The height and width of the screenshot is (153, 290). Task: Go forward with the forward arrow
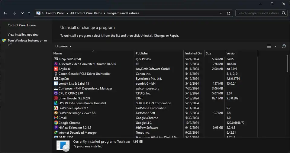pos(14,13)
